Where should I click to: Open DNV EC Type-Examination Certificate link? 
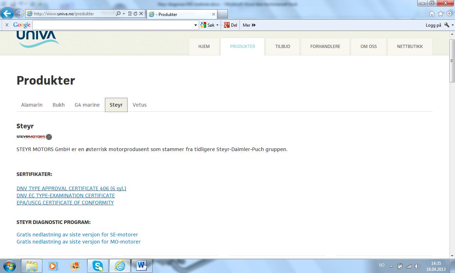tap(66, 196)
